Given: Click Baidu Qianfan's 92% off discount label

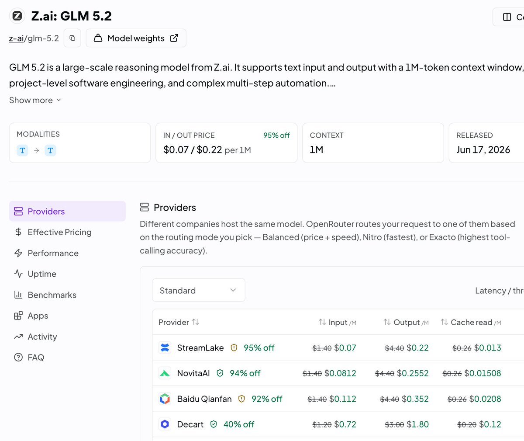Looking at the screenshot, I should pos(267,399).
